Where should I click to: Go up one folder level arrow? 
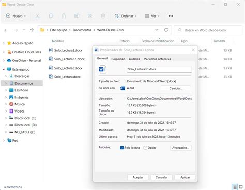[x=32, y=30]
